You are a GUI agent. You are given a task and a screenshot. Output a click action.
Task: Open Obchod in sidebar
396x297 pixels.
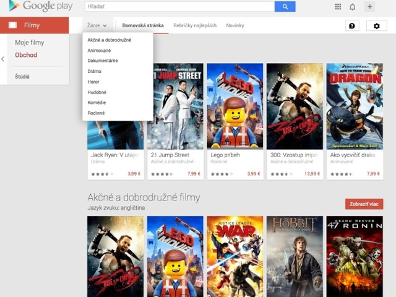tap(26, 55)
